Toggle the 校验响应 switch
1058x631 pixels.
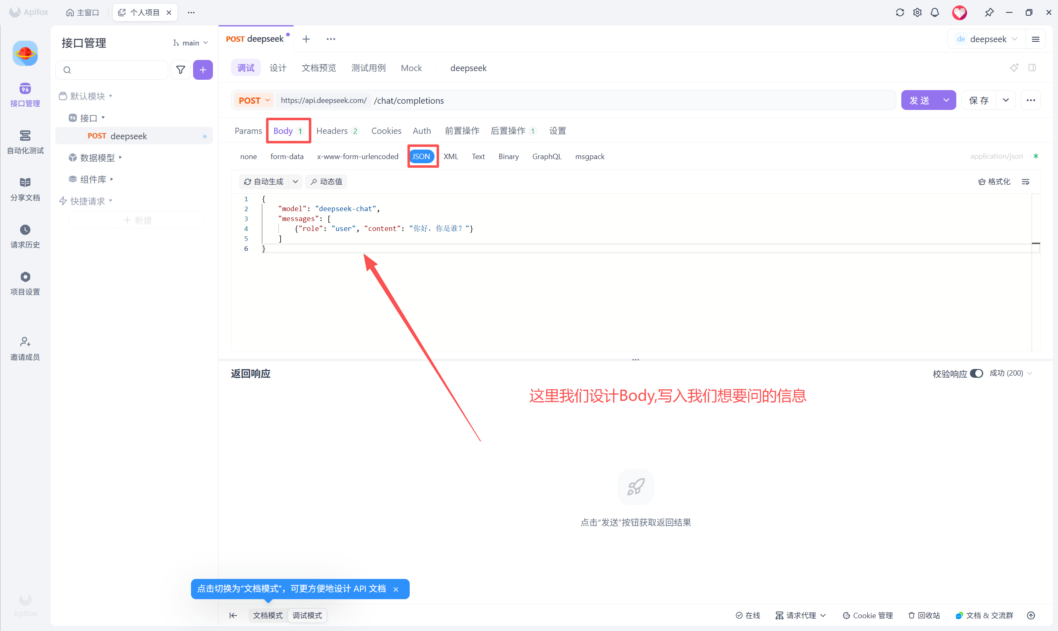[977, 373]
